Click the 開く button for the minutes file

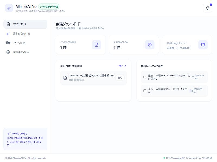pyautogui.click(x=120, y=78)
